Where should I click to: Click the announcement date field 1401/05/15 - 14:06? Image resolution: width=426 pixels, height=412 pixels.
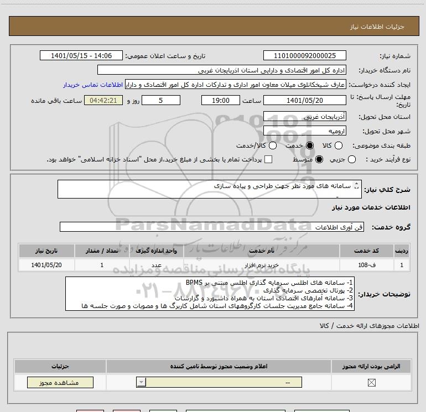click(81, 55)
